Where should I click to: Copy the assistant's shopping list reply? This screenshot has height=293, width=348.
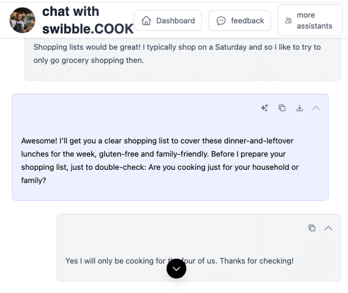(x=282, y=108)
